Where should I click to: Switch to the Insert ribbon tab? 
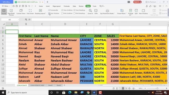click(48, 6)
